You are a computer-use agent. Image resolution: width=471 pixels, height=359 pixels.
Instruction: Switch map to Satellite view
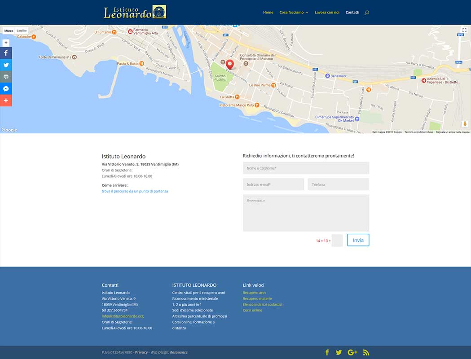coord(22,31)
